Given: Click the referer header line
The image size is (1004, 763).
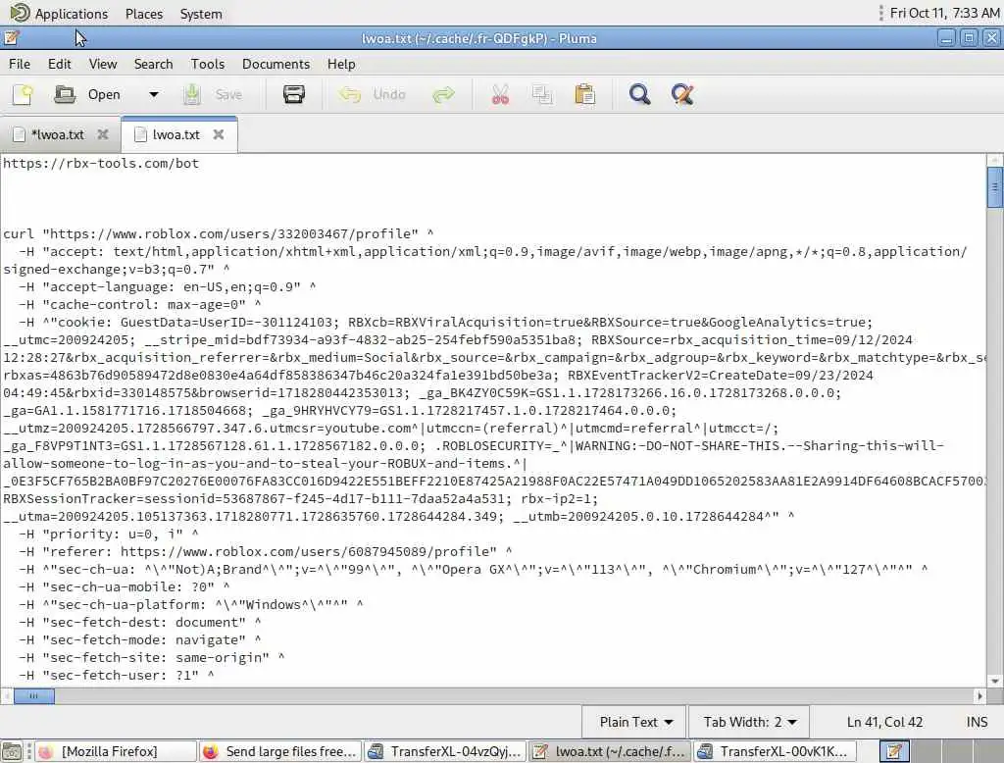Looking at the screenshot, I should [266, 551].
